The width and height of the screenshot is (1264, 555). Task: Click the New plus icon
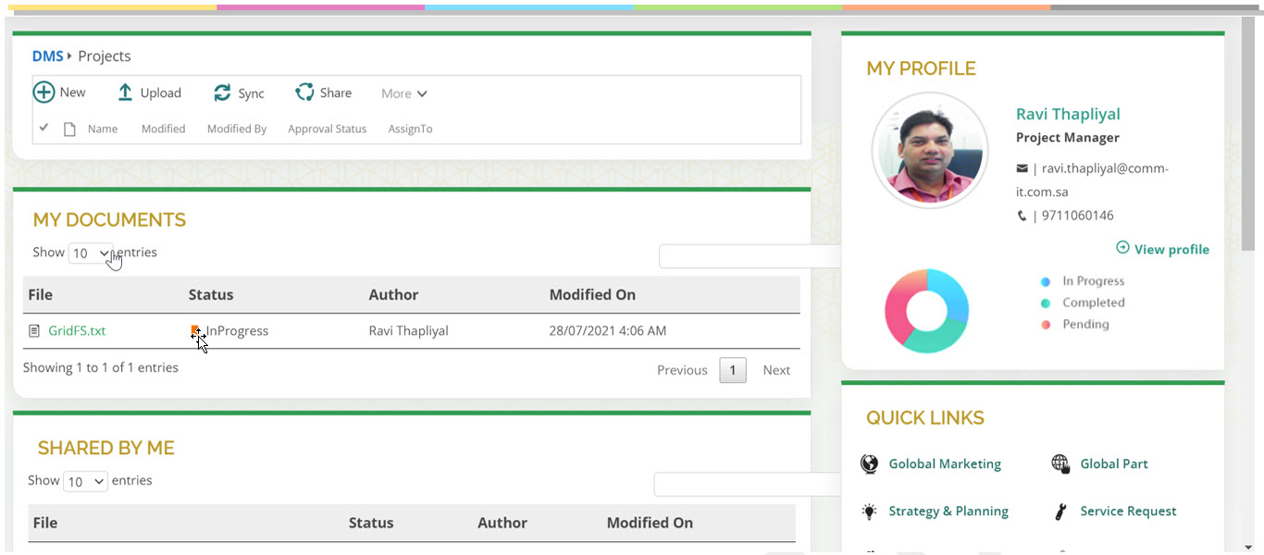click(43, 92)
